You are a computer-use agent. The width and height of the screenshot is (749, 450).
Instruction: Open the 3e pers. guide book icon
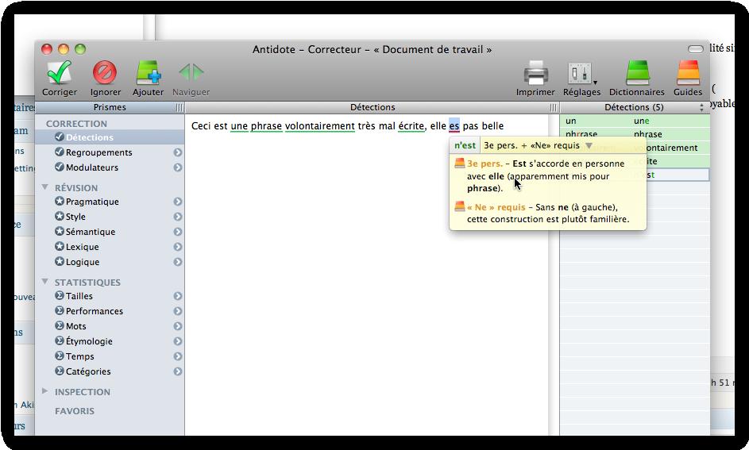(x=460, y=163)
